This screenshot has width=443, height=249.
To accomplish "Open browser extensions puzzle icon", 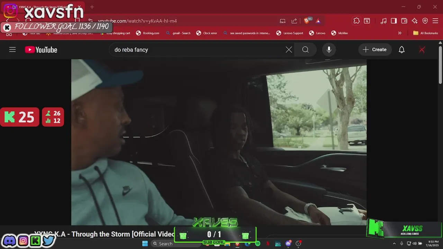I will click(356, 21).
